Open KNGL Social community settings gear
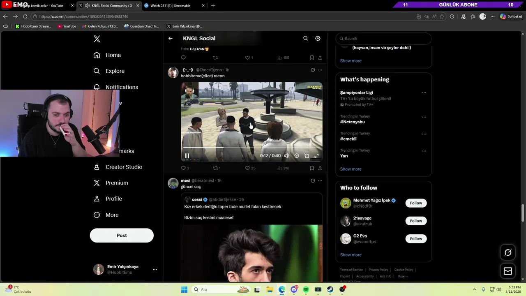Viewport: 526px width, 296px height. pos(318,38)
